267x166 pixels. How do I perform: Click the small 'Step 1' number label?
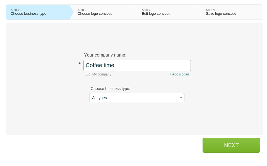(x=15, y=10)
